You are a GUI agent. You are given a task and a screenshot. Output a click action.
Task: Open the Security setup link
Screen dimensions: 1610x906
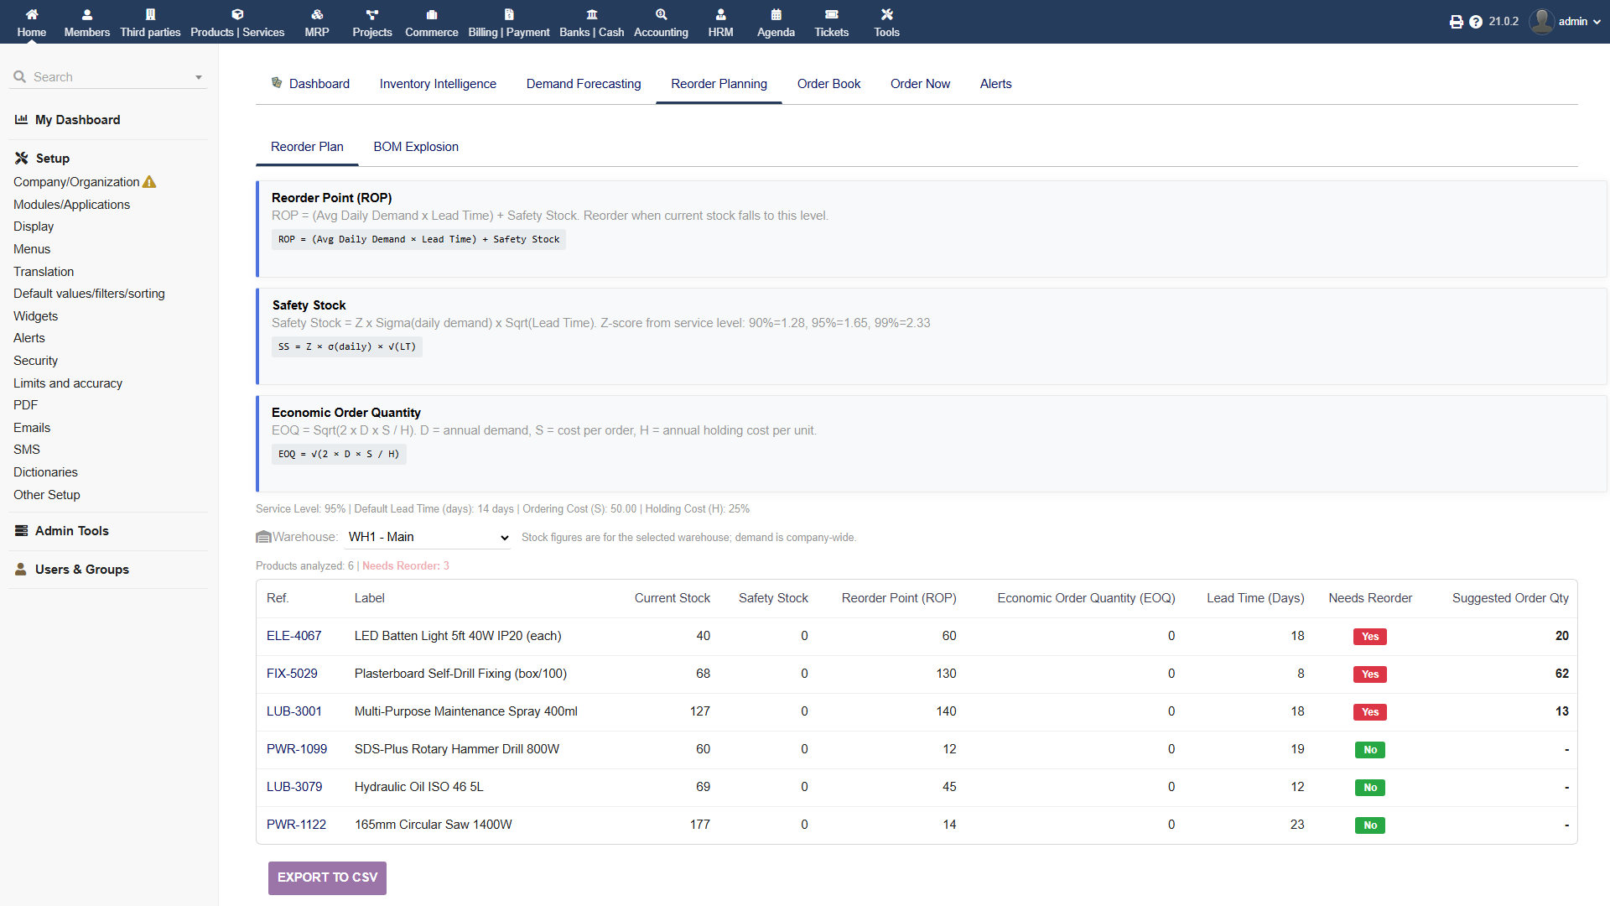click(35, 361)
